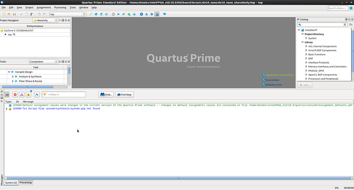The image size is (354, 190).
Task: Expand Basic Functions IP category
Action: (x=306, y=54)
